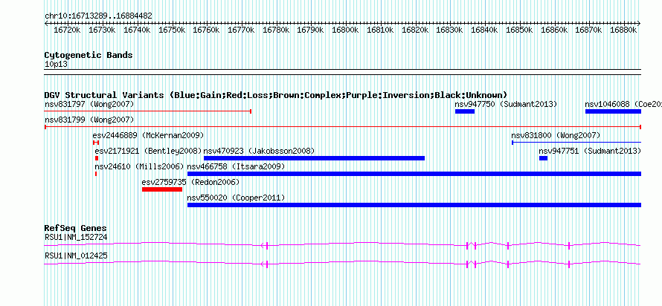The image size is (662, 306).
Task: Click the nsv831800 (Wong2007) label
Action: (x=556, y=135)
